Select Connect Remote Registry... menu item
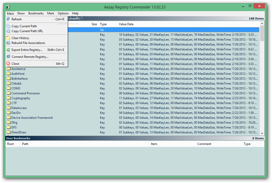This screenshot has height=183, width=272. tap(36, 57)
